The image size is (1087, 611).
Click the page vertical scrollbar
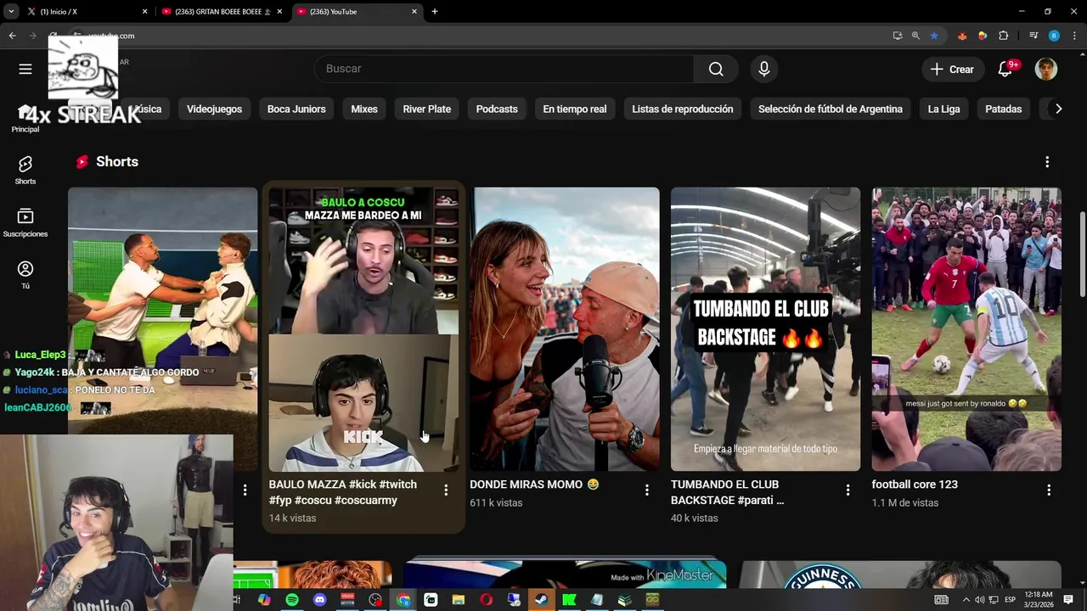click(x=1082, y=255)
